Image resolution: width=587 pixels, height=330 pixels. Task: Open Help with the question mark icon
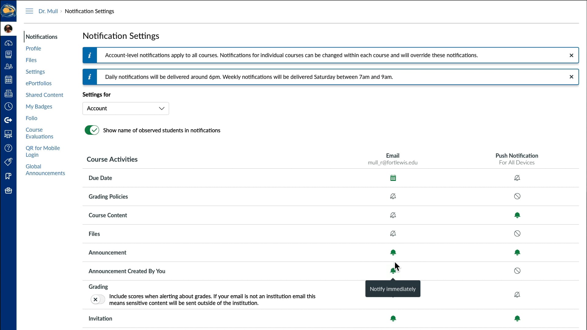coord(8,148)
